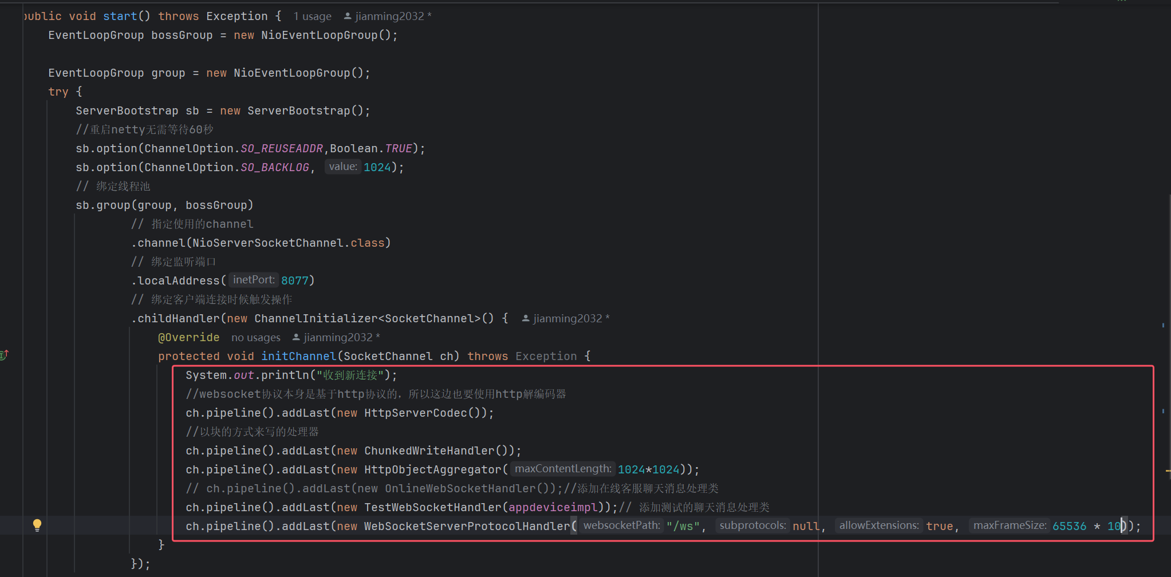Place cursor on SO_REUSEADDR constant
This screenshot has height=577, width=1171.
[x=282, y=149]
